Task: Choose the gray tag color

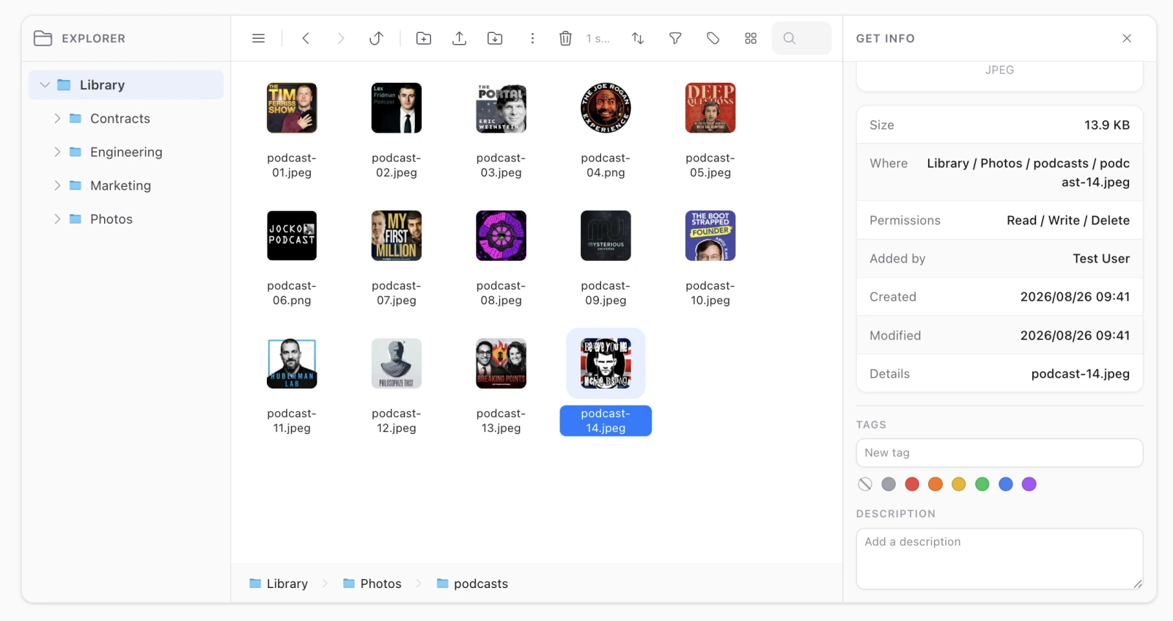Action: (889, 484)
